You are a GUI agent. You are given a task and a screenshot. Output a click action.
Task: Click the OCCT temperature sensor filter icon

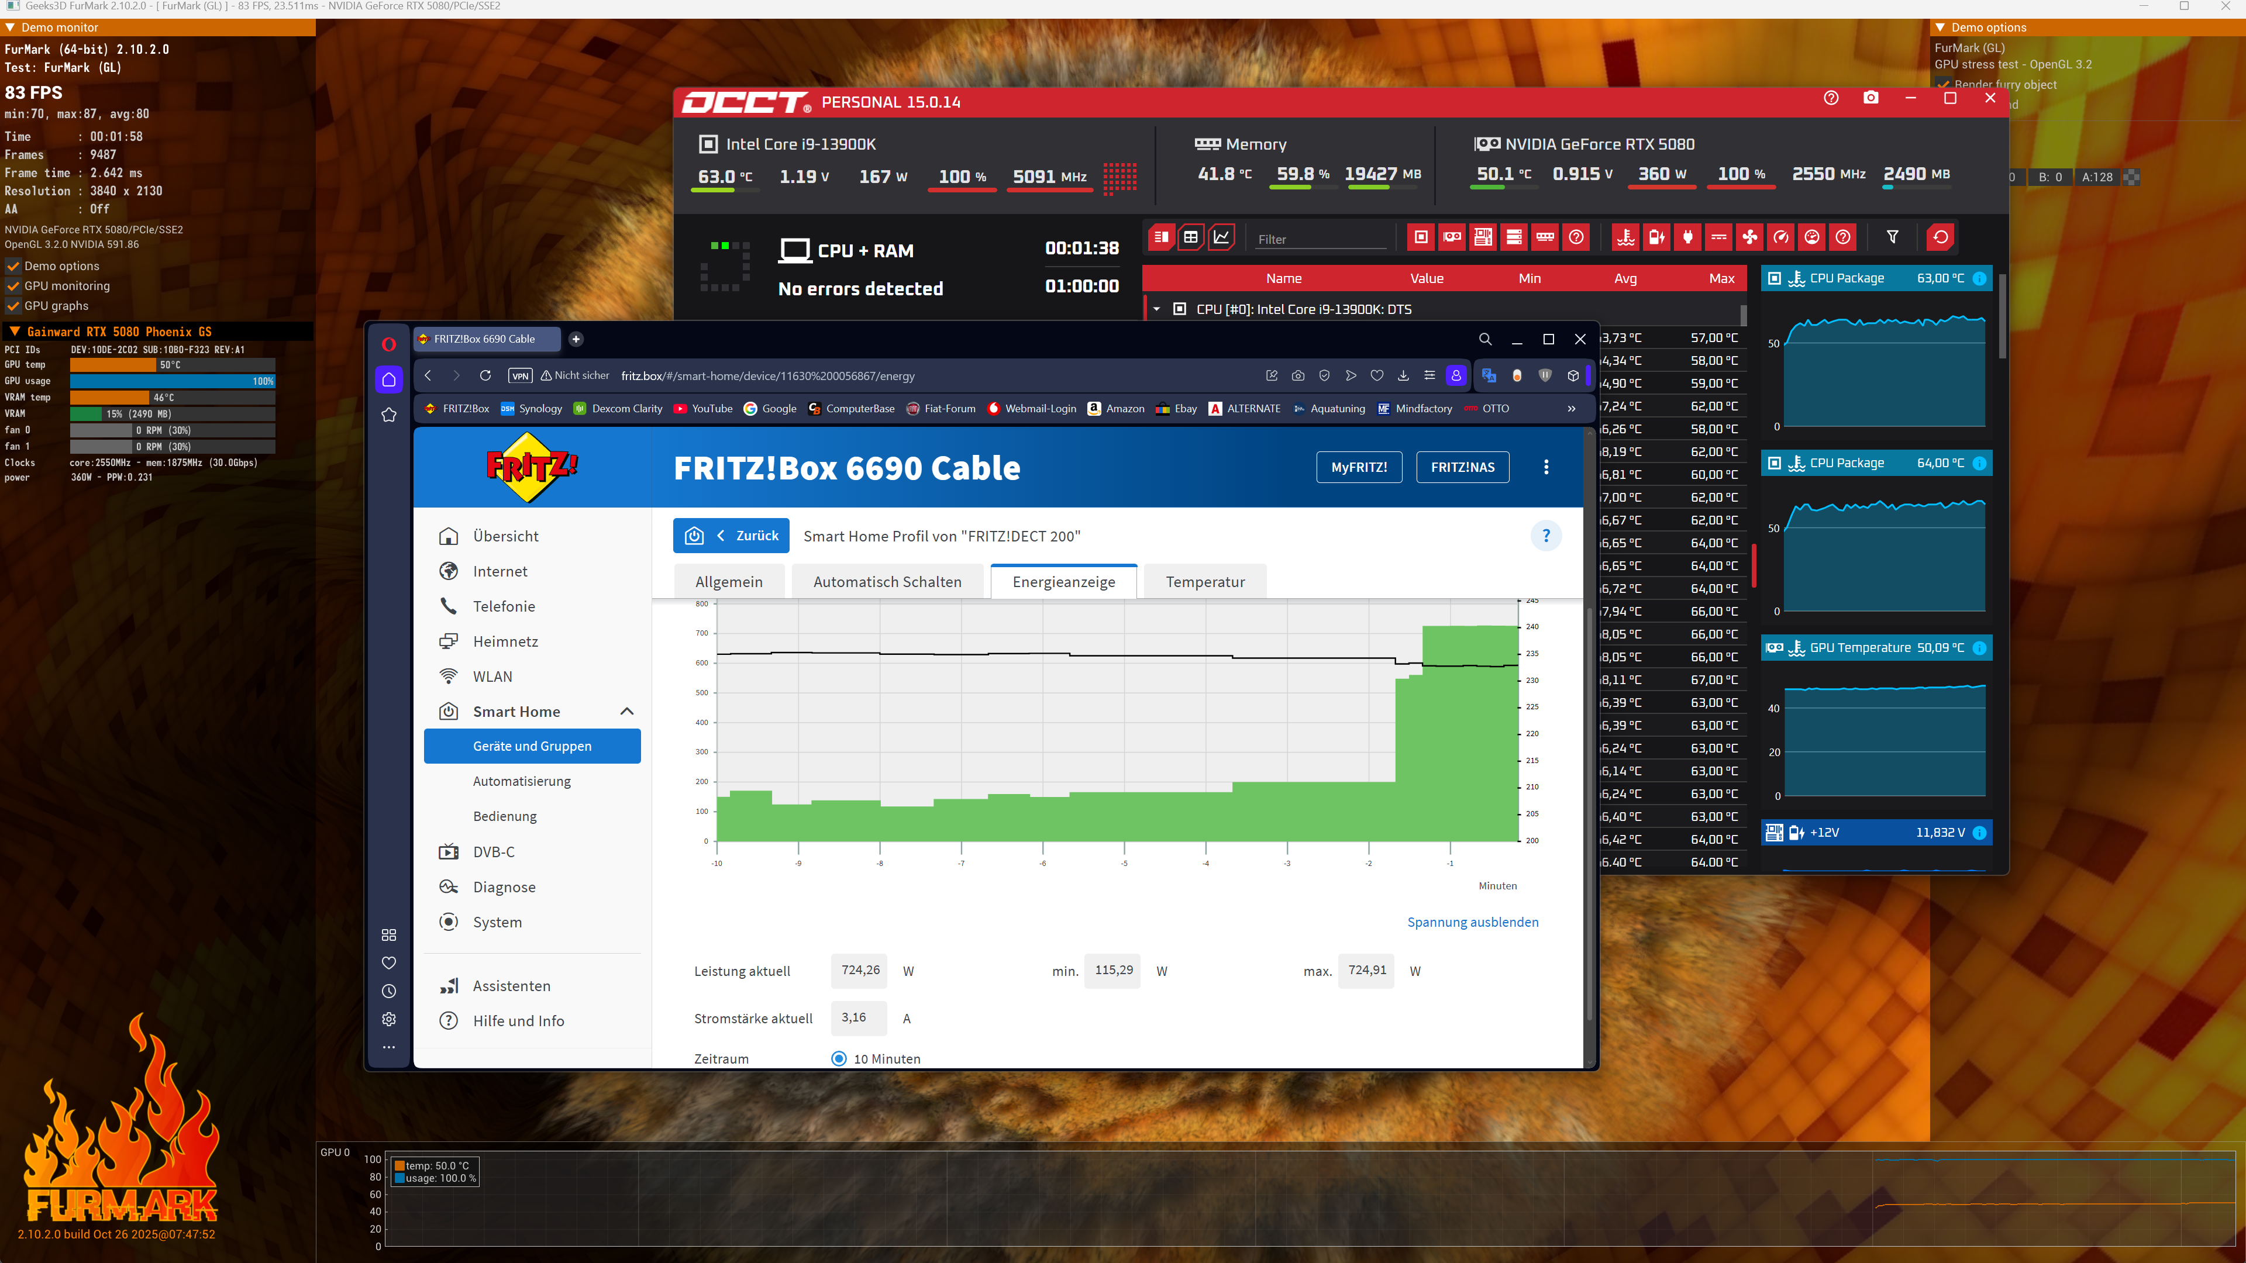1626,237
